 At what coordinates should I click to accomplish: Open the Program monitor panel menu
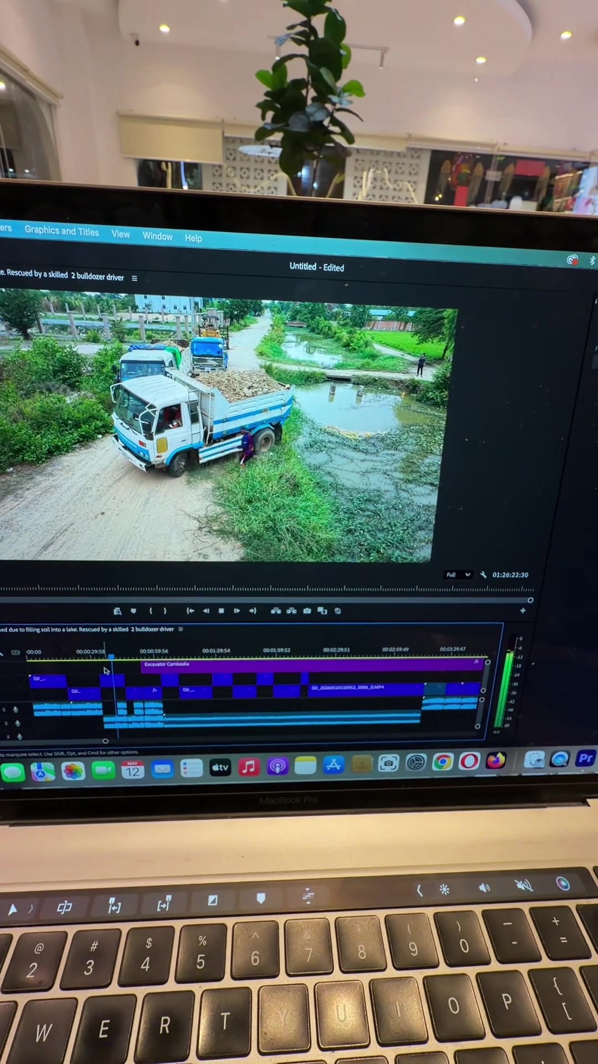tap(135, 278)
